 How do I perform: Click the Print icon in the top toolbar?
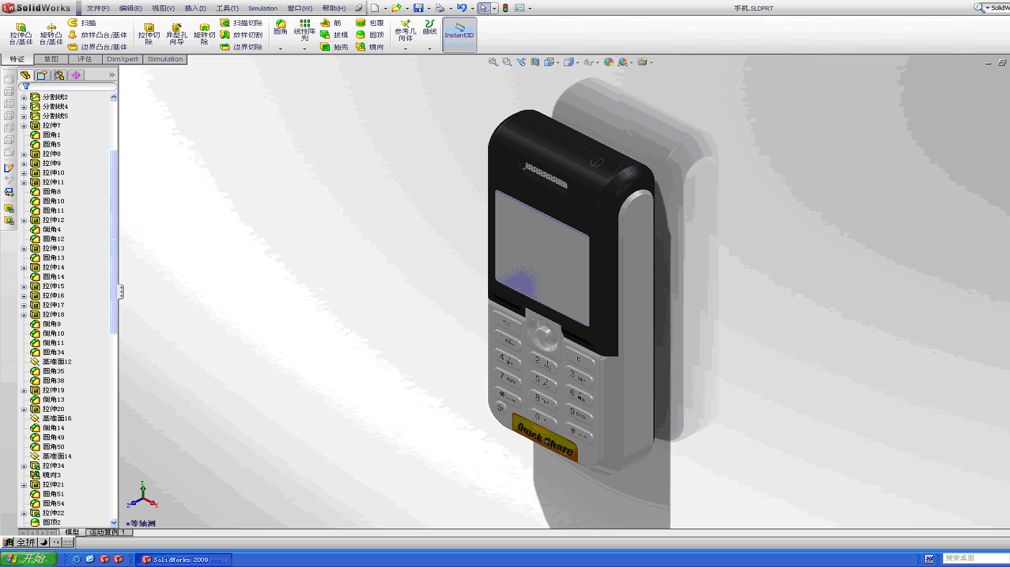(440, 8)
